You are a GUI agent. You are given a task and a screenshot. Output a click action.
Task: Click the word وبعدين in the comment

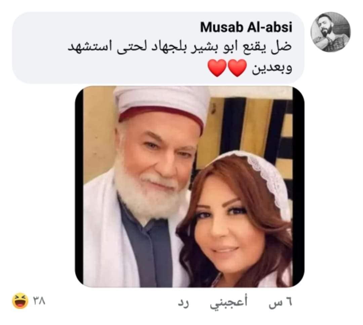(272, 68)
